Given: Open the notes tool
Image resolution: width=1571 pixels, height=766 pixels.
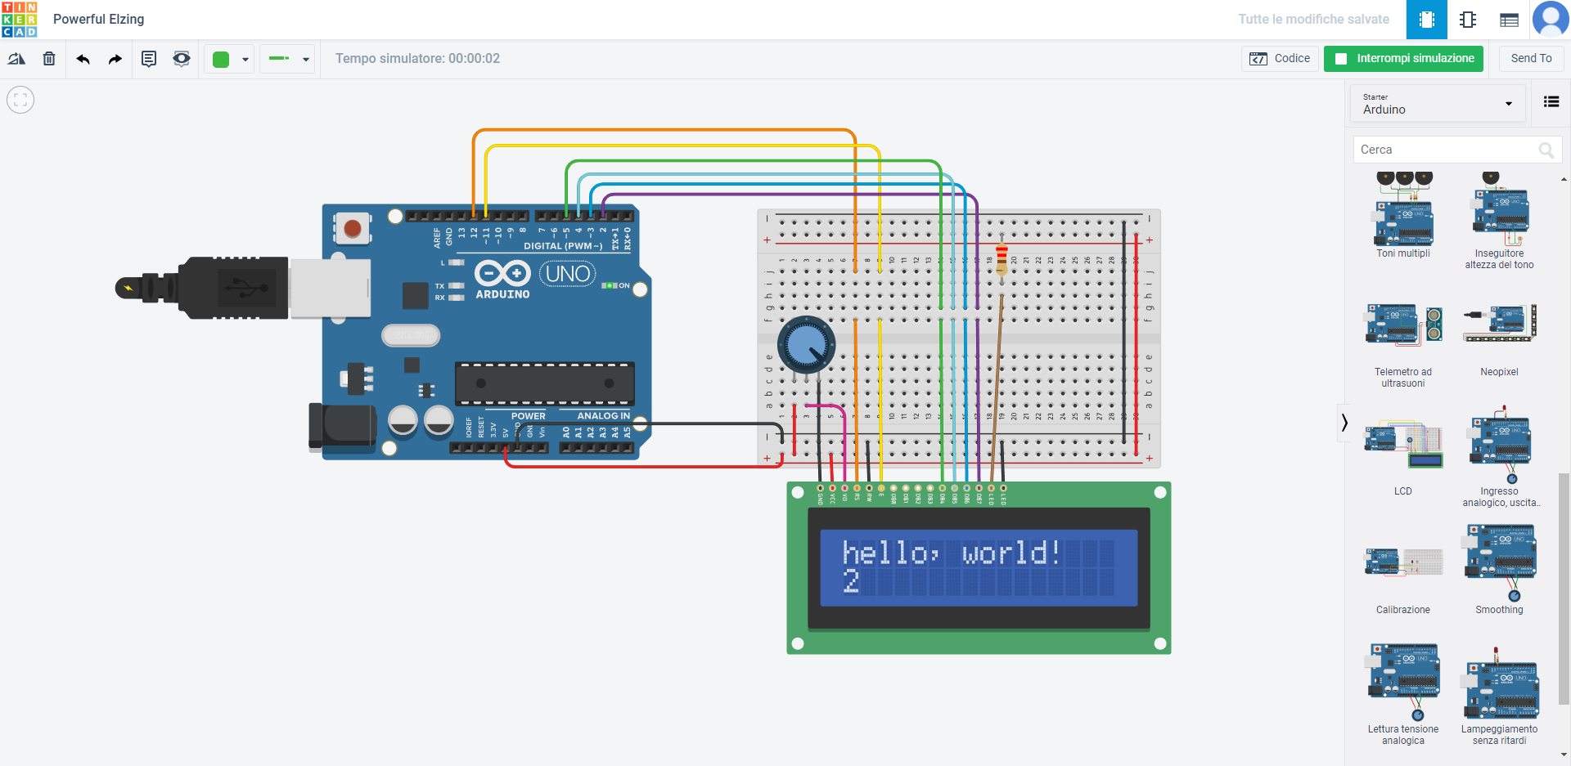Looking at the screenshot, I should [x=149, y=59].
